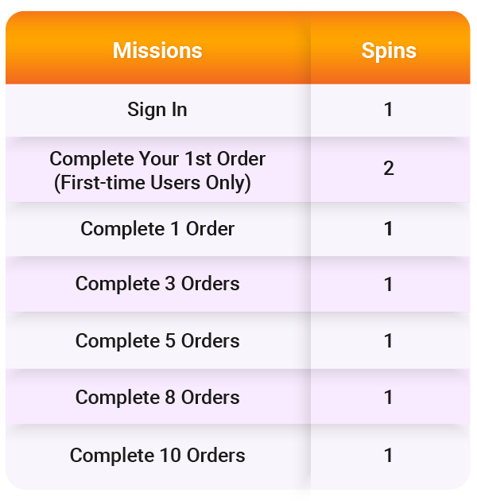Select the Sign In mission
477x501 pixels.
(157, 109)
